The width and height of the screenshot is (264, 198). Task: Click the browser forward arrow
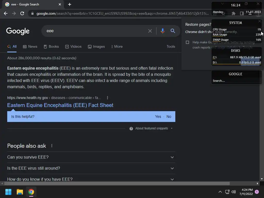pos(14,13)
